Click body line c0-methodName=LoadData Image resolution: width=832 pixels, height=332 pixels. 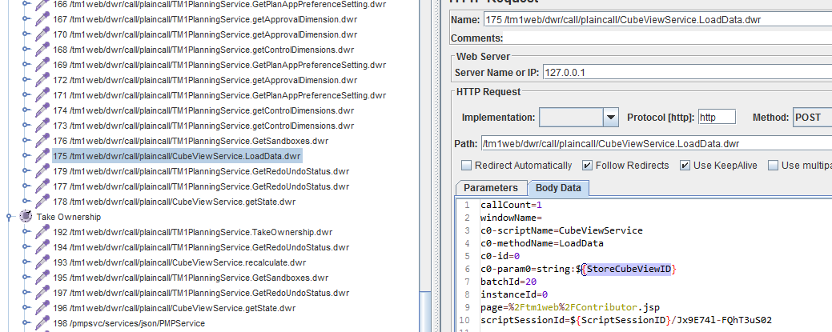tap(542, 243)
